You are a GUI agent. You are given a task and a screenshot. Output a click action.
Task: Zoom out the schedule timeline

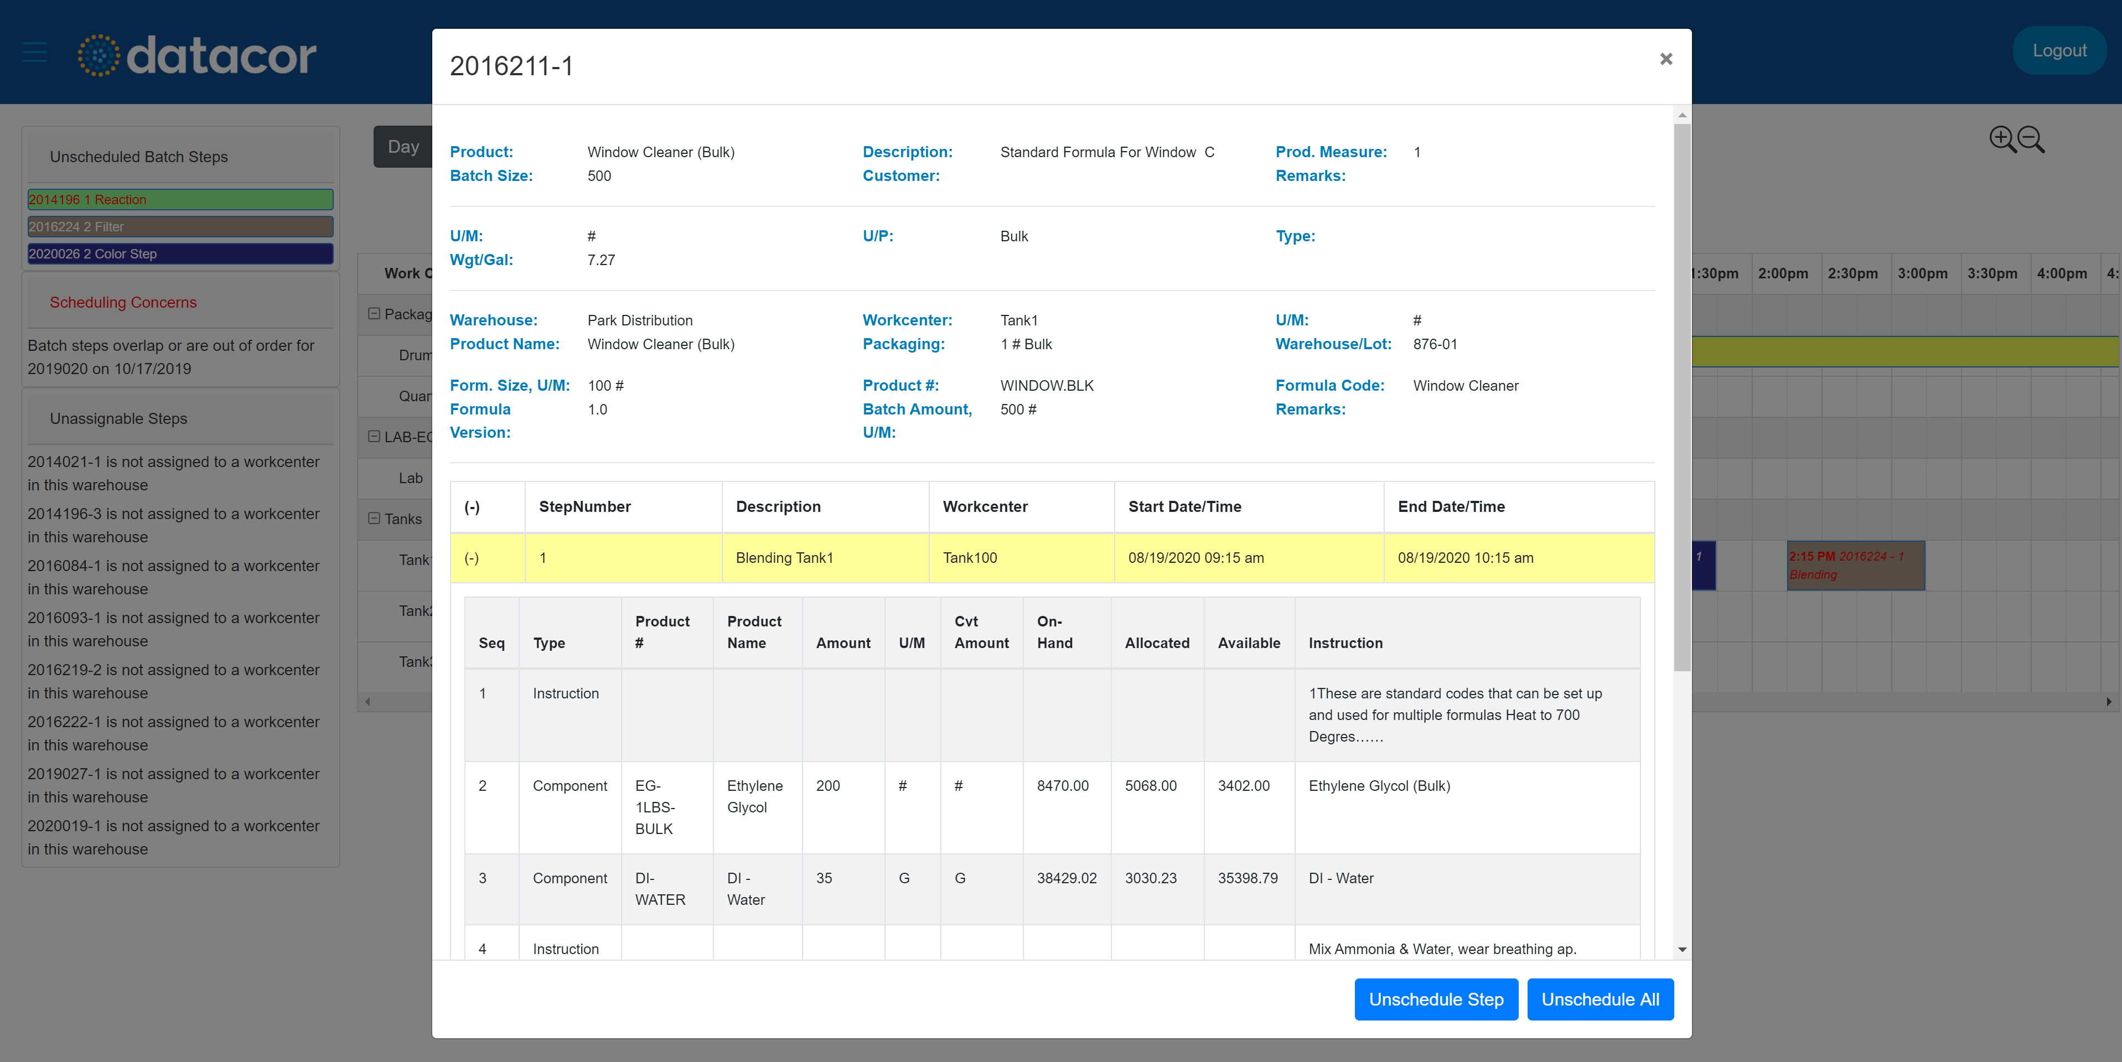click(2031, 139)
